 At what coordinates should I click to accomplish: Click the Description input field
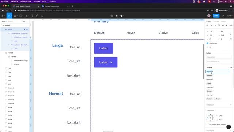click(x=219, y=57)
